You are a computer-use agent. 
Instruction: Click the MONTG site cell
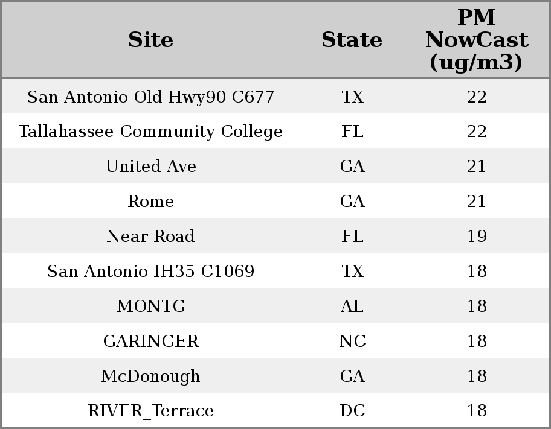150,306
